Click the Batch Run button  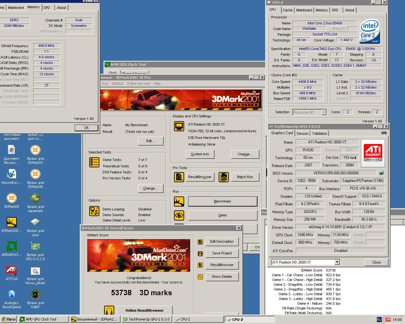(x=245, y=177)
